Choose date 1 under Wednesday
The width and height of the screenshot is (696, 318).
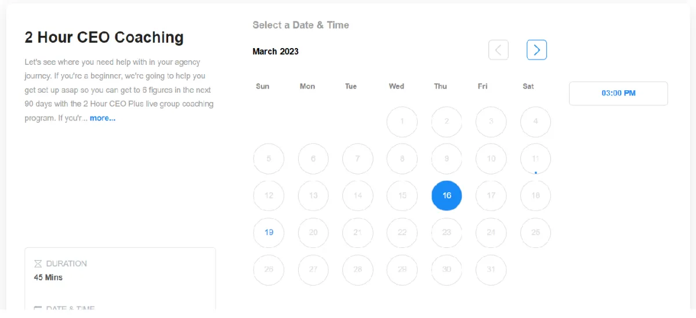coord(402,122)
